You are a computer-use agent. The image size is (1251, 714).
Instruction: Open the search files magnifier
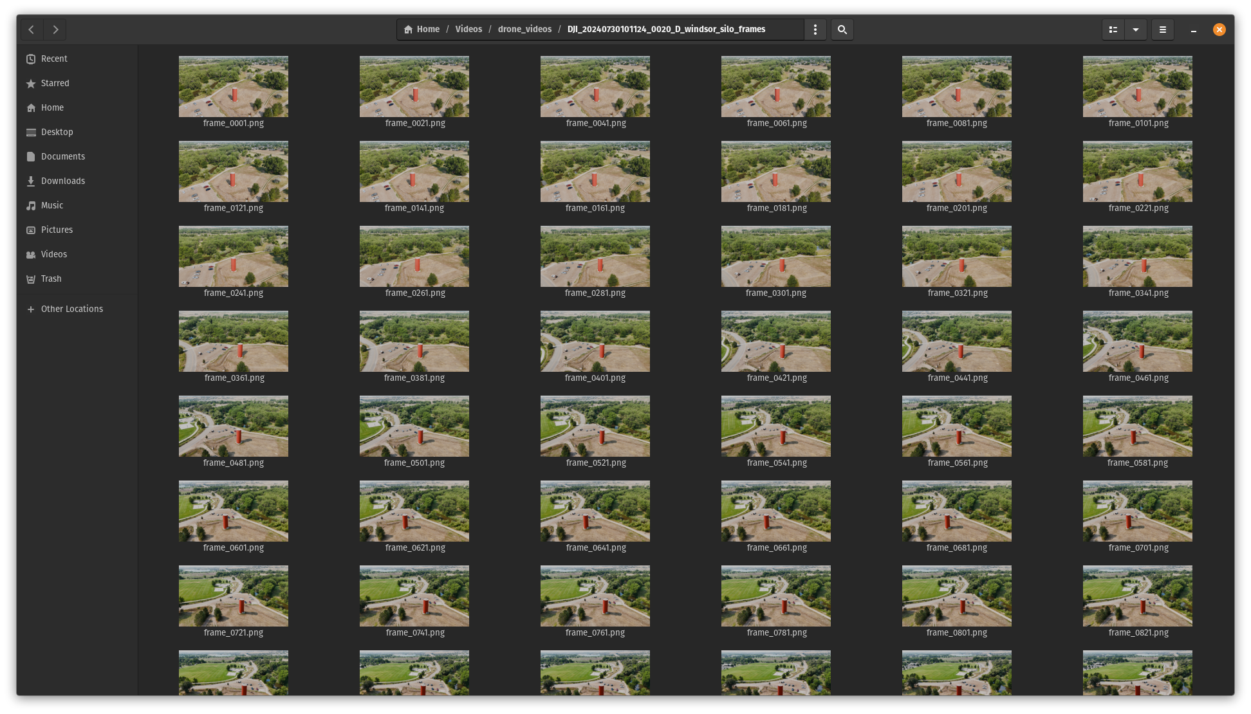click(x=842, y=30)
